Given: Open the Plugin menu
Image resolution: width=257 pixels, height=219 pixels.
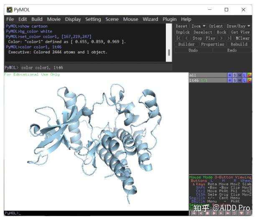Looking at the screenshot, I should point(170,19).
